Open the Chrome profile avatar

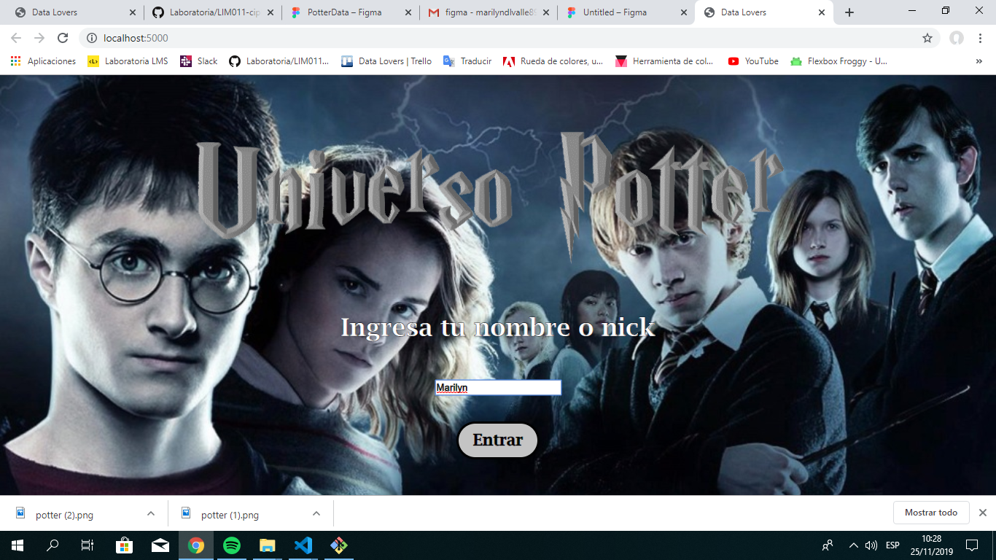click(957, 38)
